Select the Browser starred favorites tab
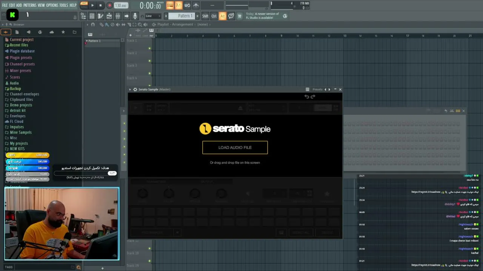 click(x=63, y=32)
